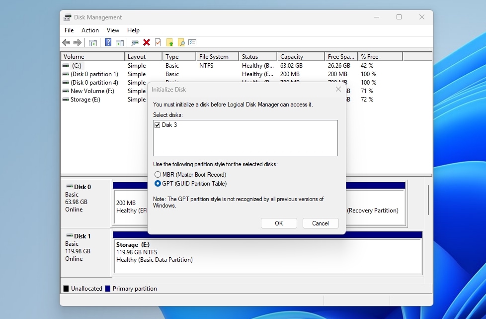Screen dimensions: 486x319
Task: Click the Connect/rescan disk toolbar icon
Action: point(135,42)
